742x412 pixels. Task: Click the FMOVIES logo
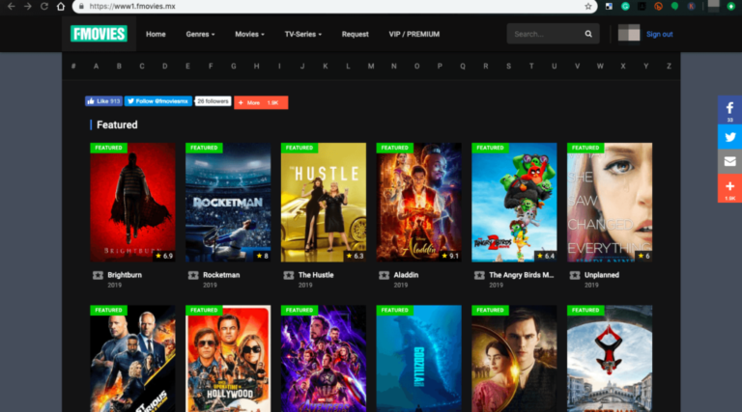(x=99, y=34)
